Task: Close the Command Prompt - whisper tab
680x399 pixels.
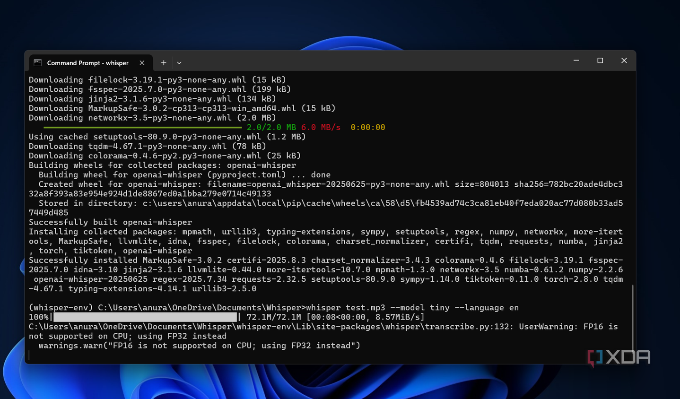Action: 142,63
